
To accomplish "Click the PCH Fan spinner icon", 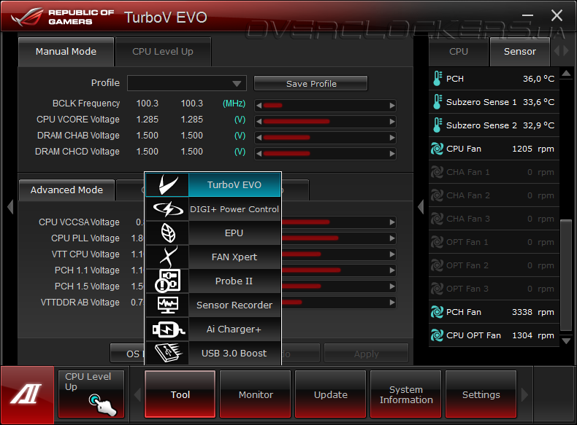I will point(437,312).
